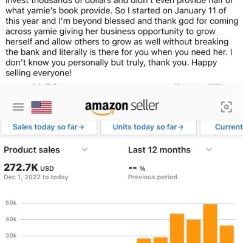Select the Product sales metric label
This screenshot has height=243, width=243.
[x=32, y=150]
